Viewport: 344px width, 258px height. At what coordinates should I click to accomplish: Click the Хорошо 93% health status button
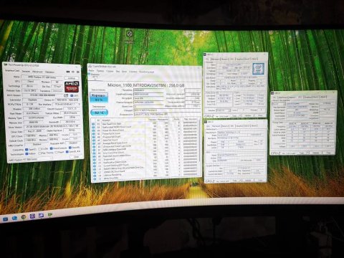click(x=99, y=97)
